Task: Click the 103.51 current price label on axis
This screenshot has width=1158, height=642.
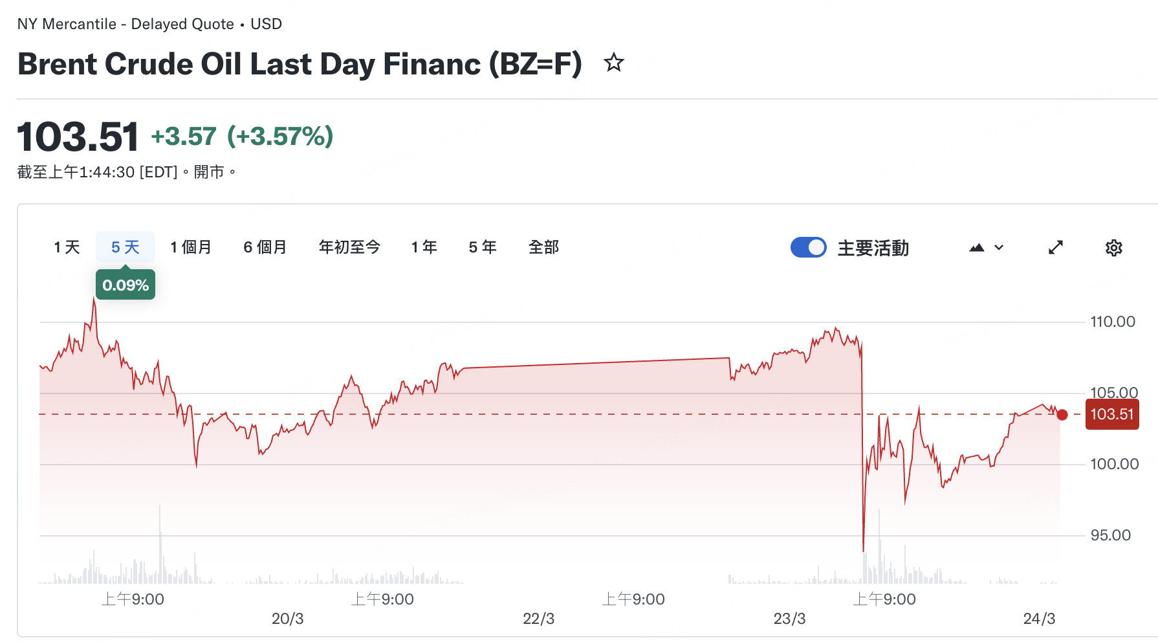Action: tap(1111, 414)
